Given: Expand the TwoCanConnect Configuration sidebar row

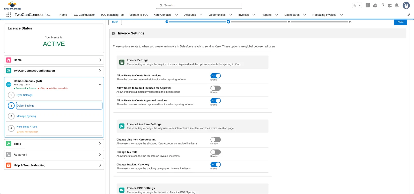Looking at the screenshot, I should (x=54, y=71).
